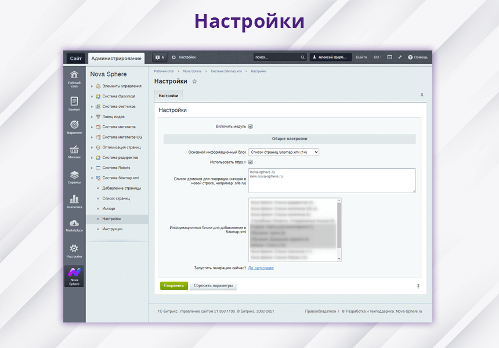This screenshot has height=348, width=499.
Task: Expand the Система Canonical tree item
Action: pos(92,96)
